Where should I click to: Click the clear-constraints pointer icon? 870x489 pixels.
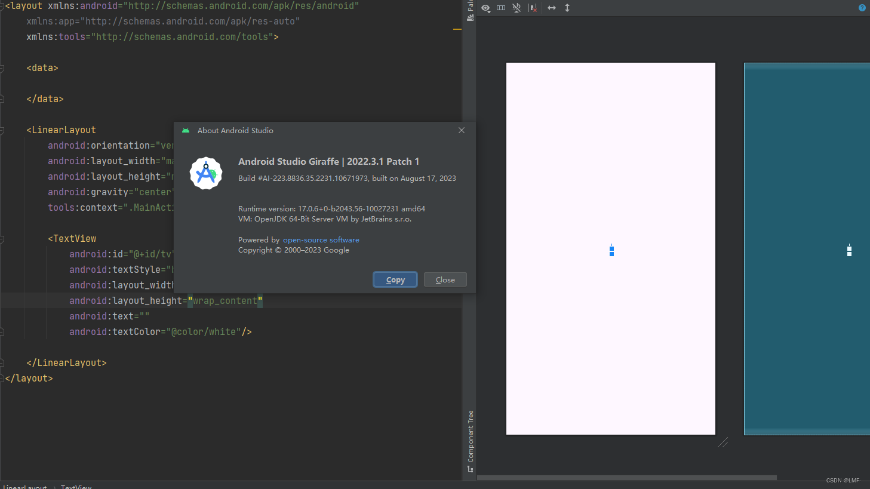coord(532,8)
